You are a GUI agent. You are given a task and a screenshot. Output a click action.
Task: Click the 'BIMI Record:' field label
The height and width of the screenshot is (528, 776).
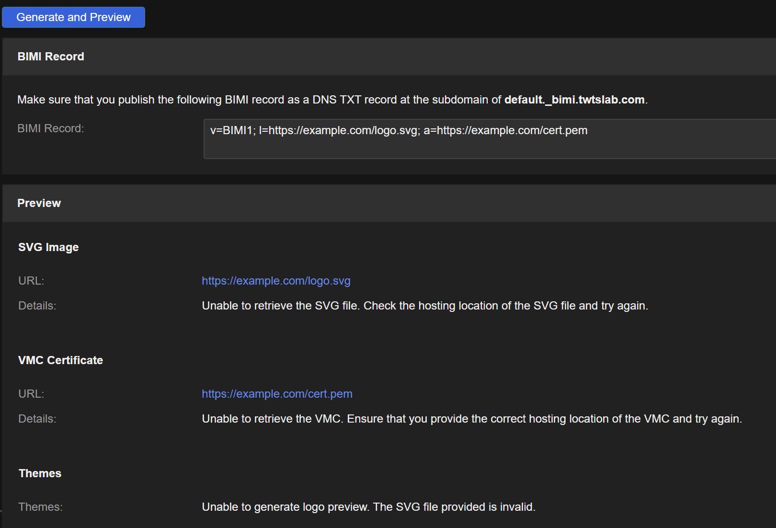pyautogui.click(x=51, y=128)
